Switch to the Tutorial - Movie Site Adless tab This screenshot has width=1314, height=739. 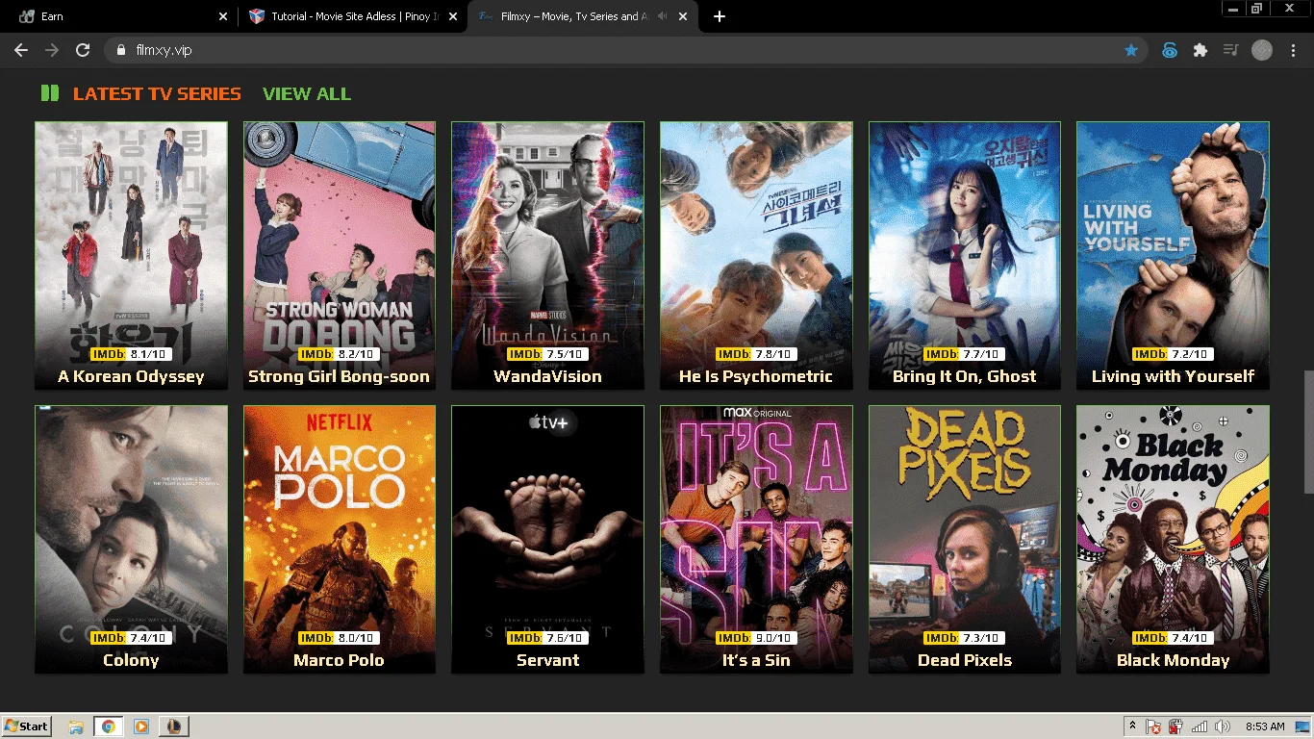(x=352, y=16)
